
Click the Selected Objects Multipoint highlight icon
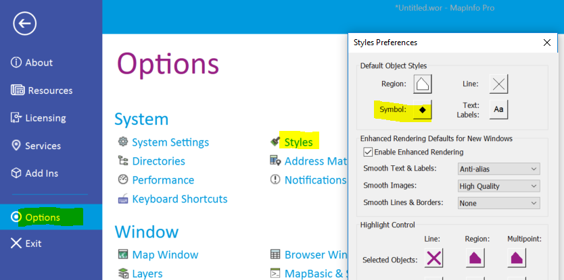pos(517,258)
